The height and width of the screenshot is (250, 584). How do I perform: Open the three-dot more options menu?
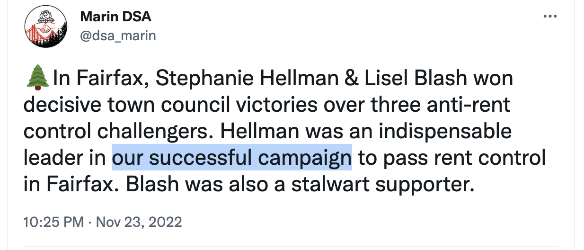[x=550, y=16]
